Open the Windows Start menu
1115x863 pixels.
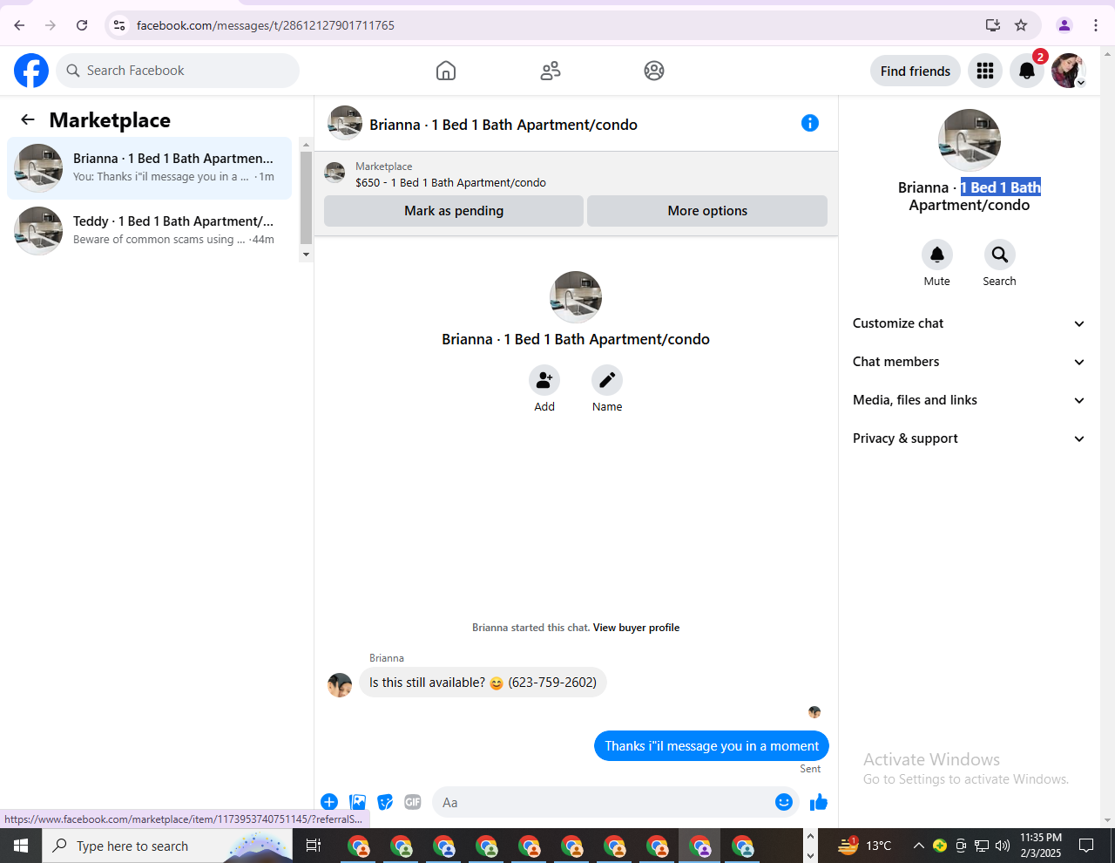coord(21,846)
